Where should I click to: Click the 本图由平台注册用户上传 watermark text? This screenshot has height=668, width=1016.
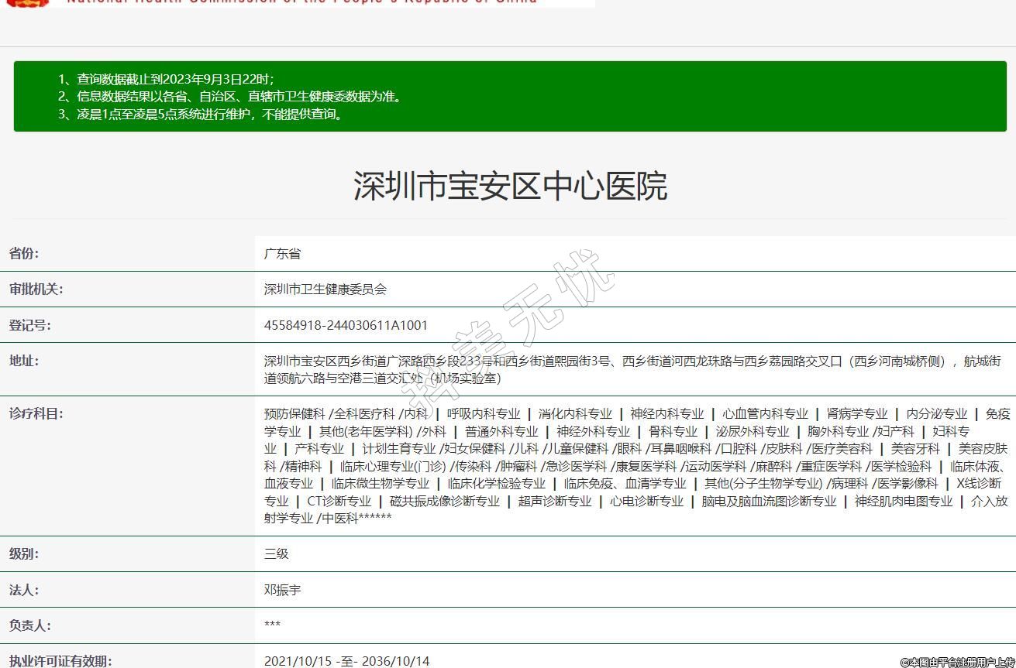[957, 662]
